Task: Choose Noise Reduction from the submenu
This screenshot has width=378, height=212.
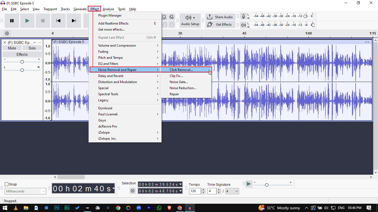Action: (183, 88)
